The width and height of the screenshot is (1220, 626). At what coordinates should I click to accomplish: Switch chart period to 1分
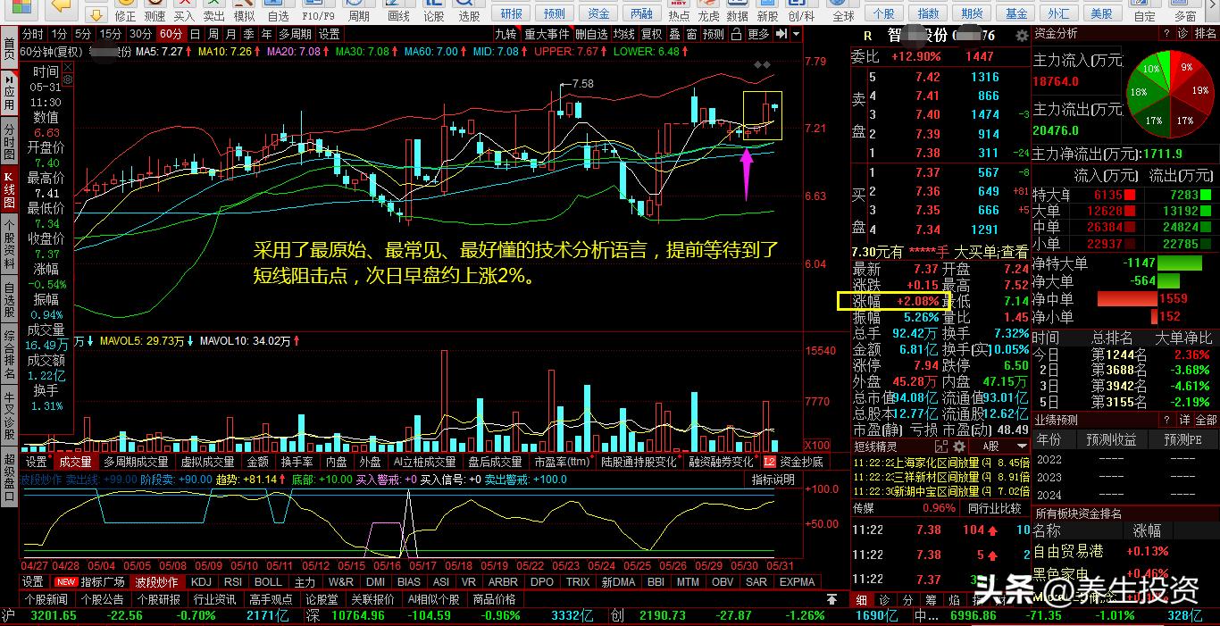(x=59, y=34)
